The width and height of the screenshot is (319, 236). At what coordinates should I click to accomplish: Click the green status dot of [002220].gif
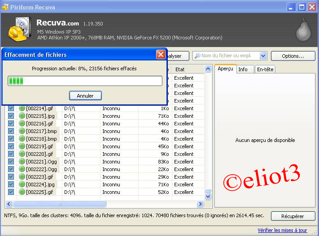[22, 154]
